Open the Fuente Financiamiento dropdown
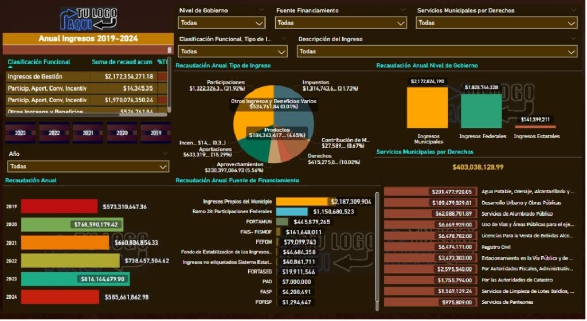The height and width of the screenshot is (321, 587). pyautogui.click(x=341, y=23)
